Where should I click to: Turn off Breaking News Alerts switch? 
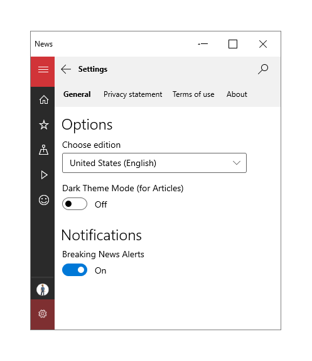(75, 270)
